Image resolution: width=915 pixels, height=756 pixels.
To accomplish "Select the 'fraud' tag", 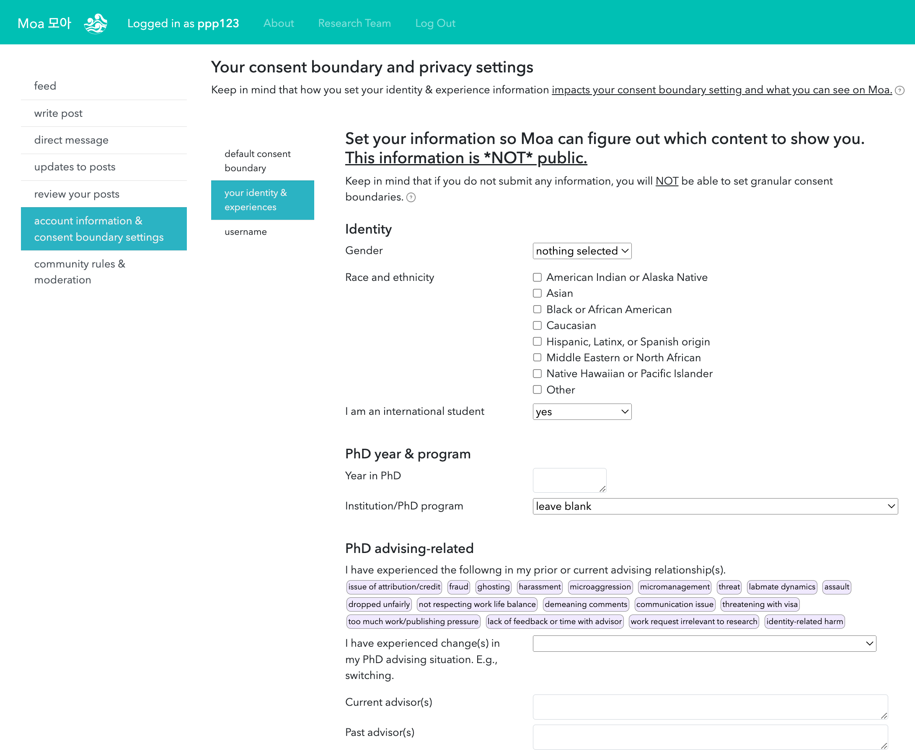I will [x=458, y=587].
